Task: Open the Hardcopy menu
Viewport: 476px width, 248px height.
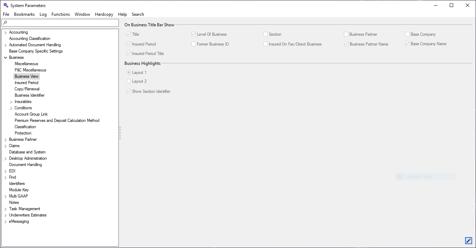Action: point(104,14)
